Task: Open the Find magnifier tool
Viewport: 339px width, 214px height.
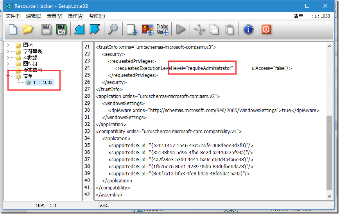Action: 113,29
